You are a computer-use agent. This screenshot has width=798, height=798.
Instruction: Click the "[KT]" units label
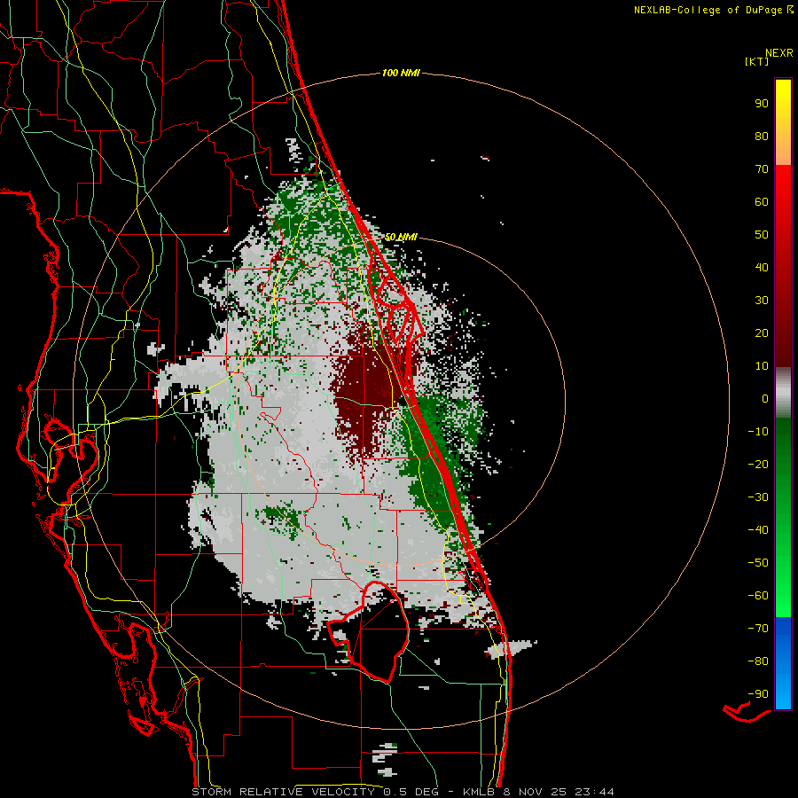757,61
